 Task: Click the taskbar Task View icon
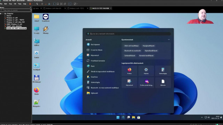point(128,117)
